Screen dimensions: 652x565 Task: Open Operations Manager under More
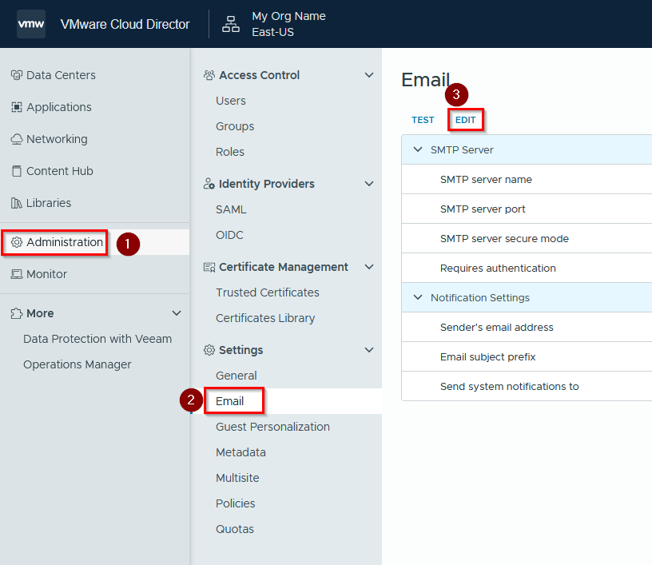click(78, 364)
